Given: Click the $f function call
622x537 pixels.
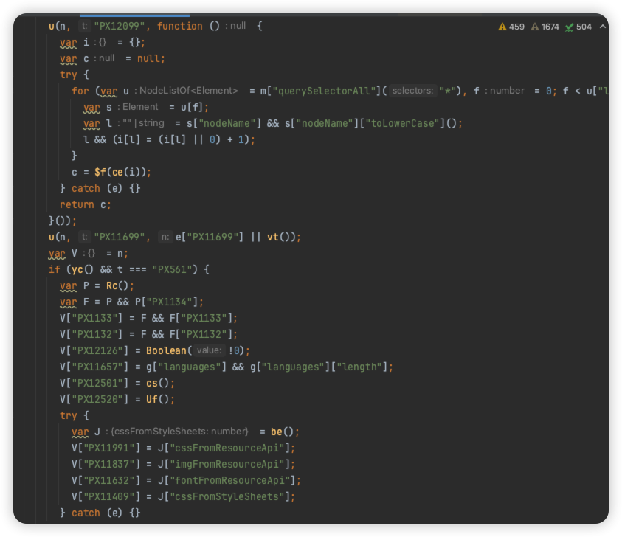Looking at the screenshot, I should tap(100, 172).
